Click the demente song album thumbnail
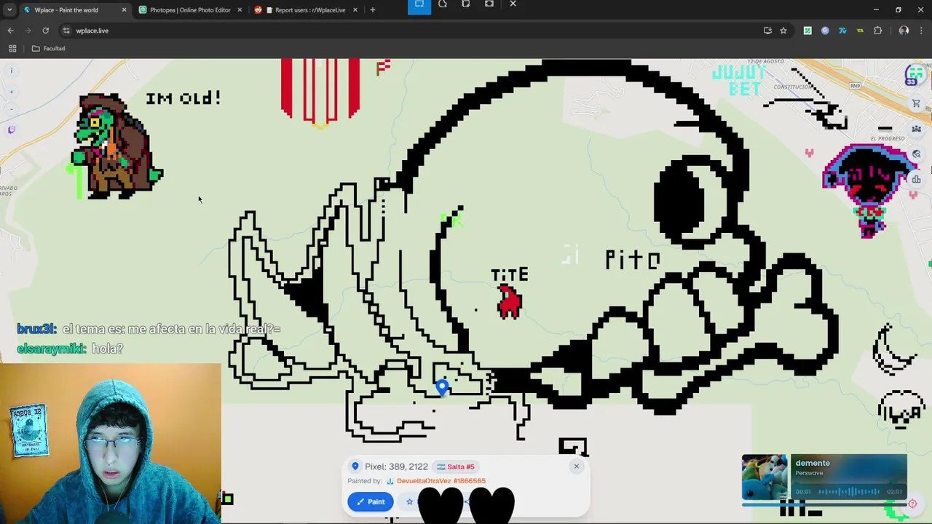Screen dimensions: 932x524 coord(765,477)
